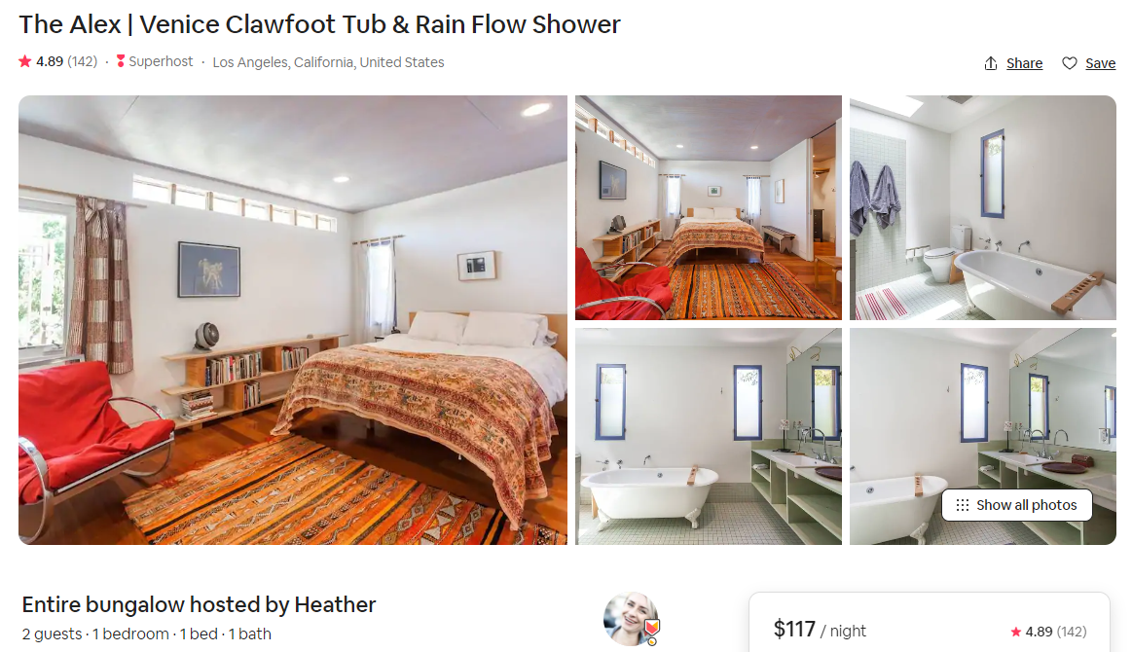Click the star in the price card
This screenshot has width=1132, height=652.
[1016, 632]
